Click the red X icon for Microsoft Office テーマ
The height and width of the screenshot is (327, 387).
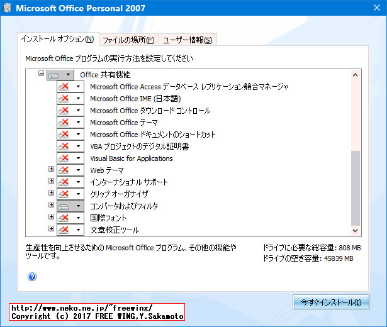[64, 123]
